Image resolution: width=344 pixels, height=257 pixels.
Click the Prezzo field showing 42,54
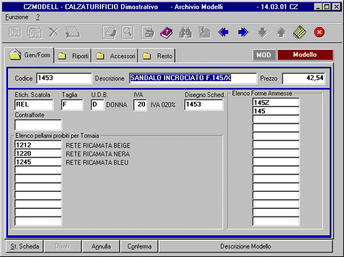click(304, 78)
